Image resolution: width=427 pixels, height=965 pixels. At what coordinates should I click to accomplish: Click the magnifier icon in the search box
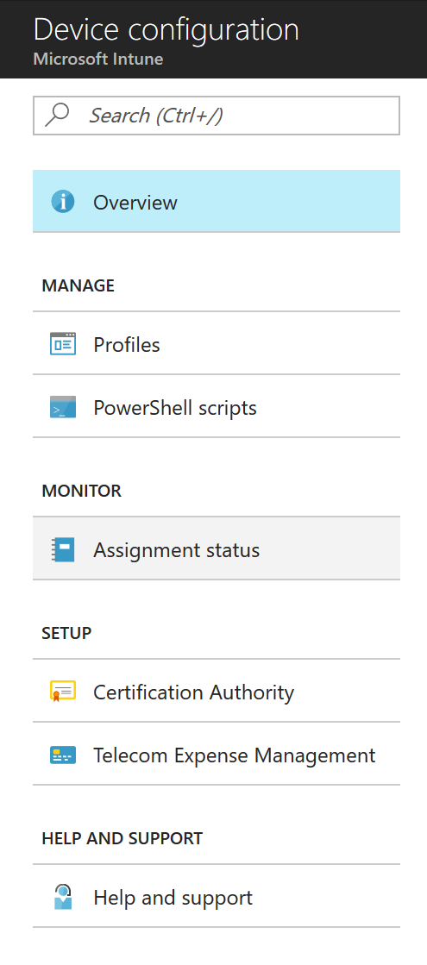57,115
